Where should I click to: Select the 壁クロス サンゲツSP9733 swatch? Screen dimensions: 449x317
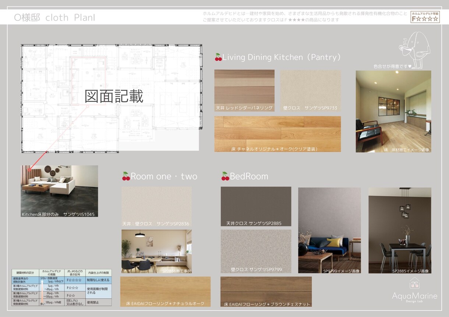[311, 91]
